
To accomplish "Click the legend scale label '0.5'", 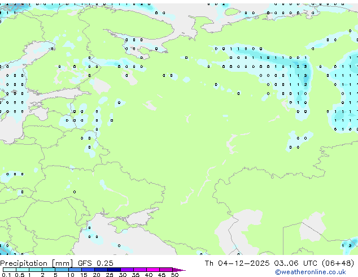I will click(19, 275).
